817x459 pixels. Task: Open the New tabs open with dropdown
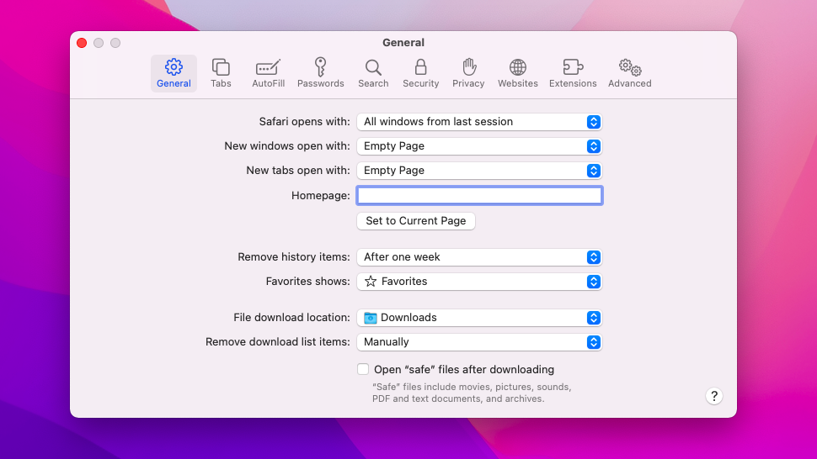479,171
